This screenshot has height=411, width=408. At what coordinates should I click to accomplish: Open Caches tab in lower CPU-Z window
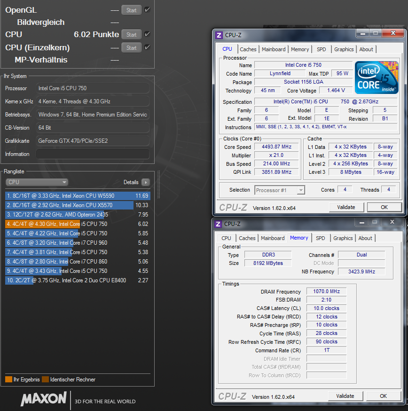[247, 238]
